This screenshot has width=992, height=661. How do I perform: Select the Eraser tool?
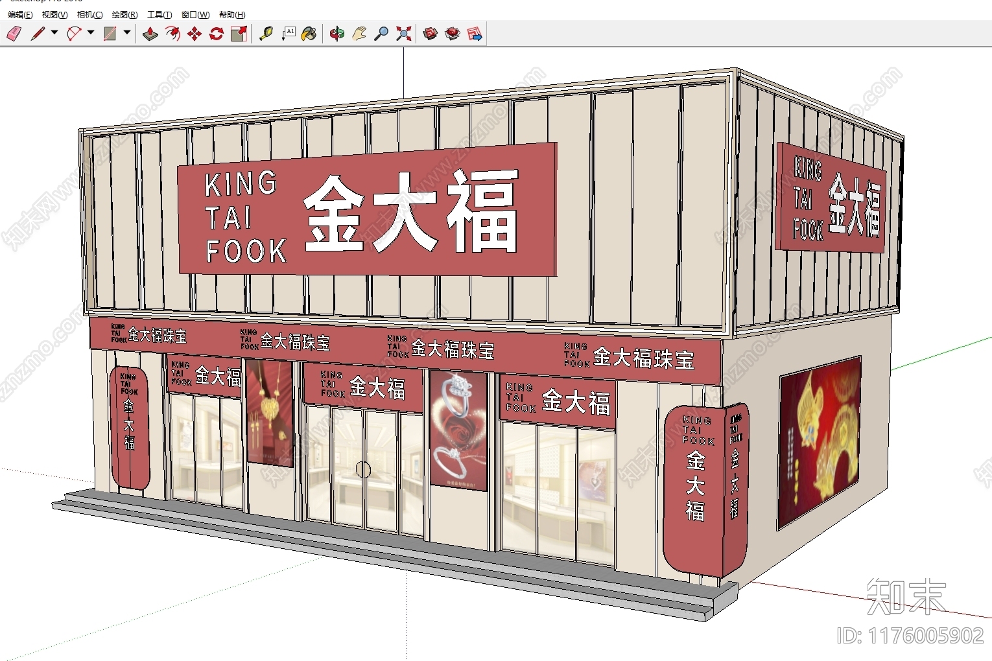(x=14, y=34)
